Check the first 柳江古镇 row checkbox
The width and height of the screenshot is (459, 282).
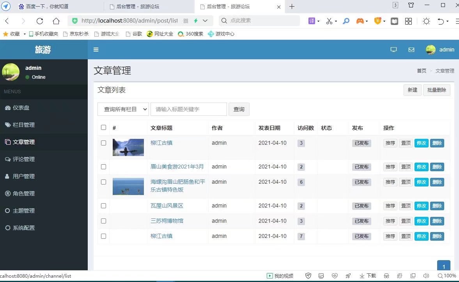pyautogui.click(x=103, y=143)
